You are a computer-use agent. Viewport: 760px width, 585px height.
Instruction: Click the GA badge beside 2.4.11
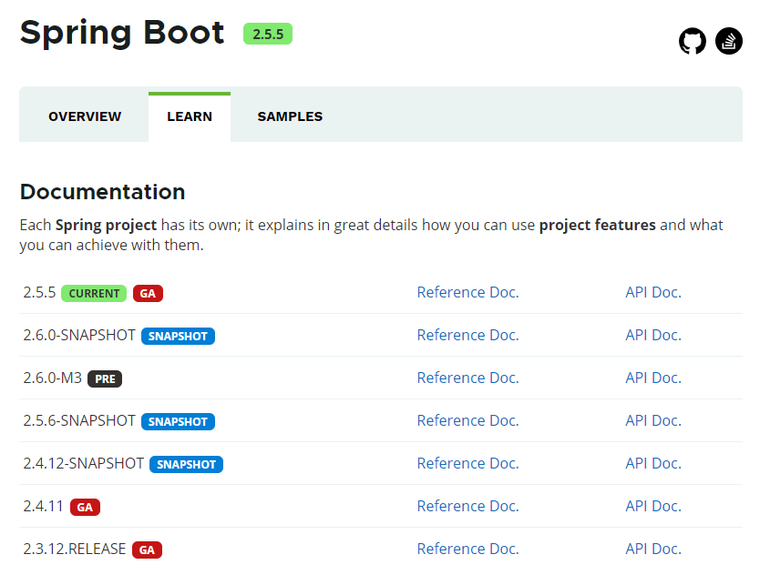tap(85, 507)
